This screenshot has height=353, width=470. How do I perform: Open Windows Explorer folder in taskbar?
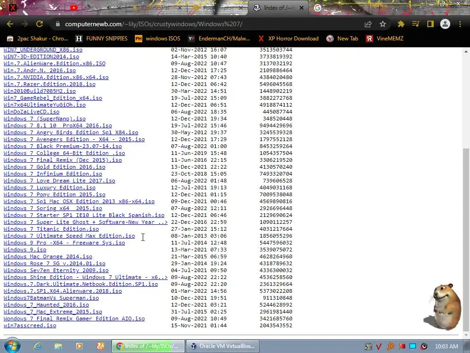(58, 346)
